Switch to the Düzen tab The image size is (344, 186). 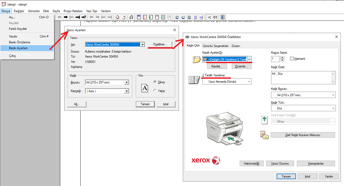[x=236, y=46]
